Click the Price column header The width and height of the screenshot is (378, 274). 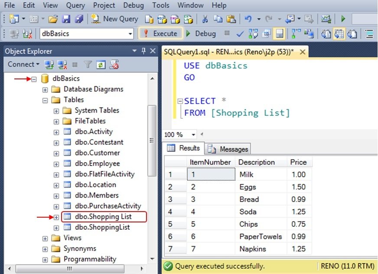click(299, 162)
